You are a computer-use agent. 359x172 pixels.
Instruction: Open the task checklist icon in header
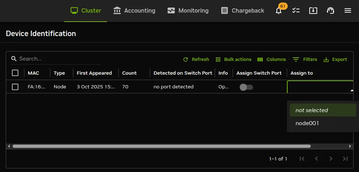[x=296, y=10]
